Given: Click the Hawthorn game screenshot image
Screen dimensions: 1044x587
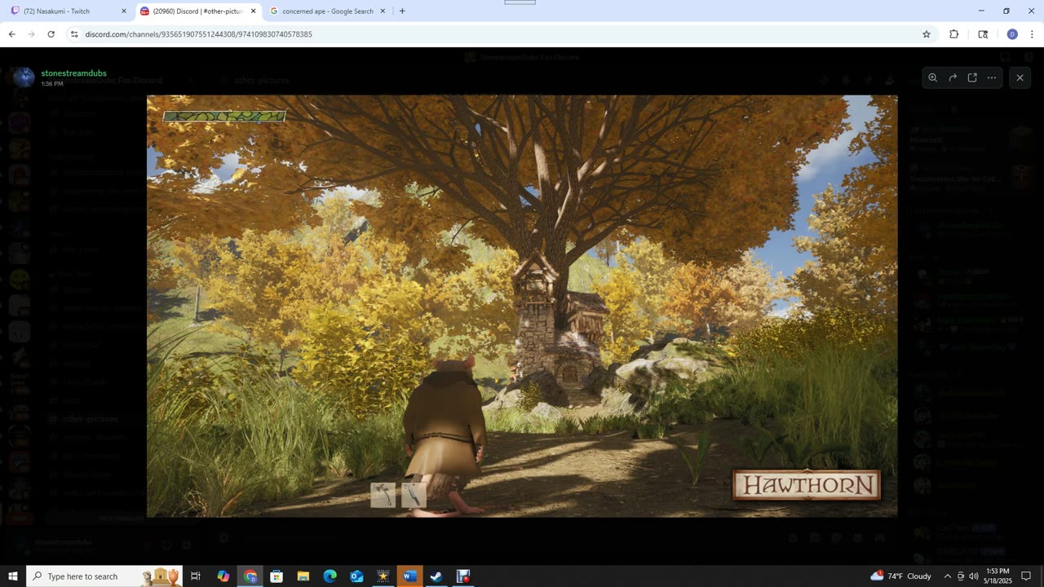Looking at the screenshot, I should [x=522, y=306].
